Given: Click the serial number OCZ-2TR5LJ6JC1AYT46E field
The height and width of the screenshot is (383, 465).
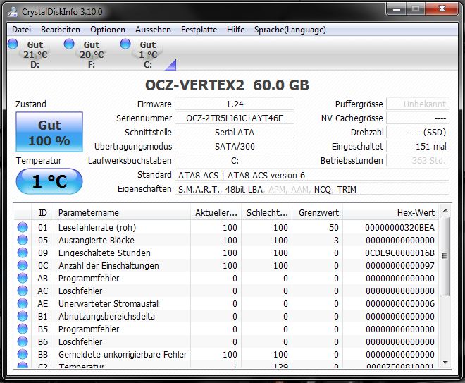Looking at the screenshot, I should pos(235,118).
